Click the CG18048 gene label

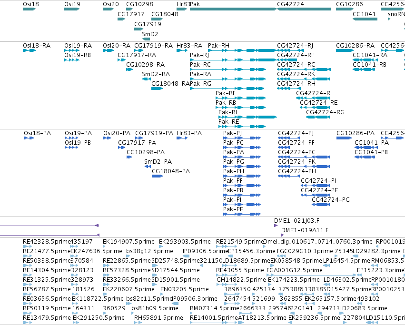[x=165, y=14]
